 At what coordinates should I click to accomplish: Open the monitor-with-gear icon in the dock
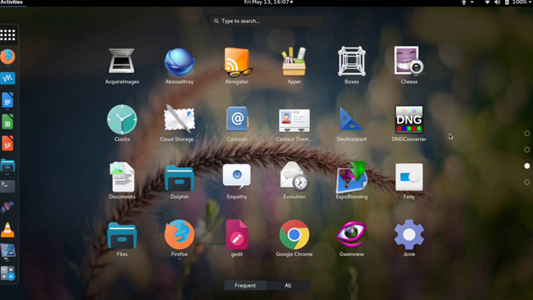pos(7,252)
